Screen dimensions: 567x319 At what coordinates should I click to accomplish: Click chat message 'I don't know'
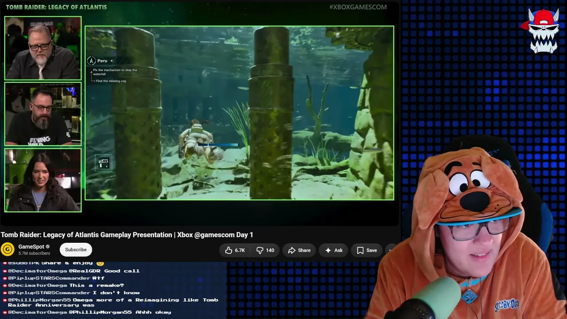click(x=116, y=292)
